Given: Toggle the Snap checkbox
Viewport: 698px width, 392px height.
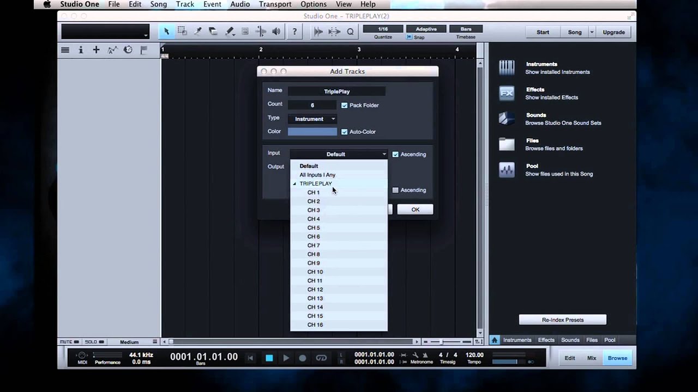Looking at the screenshot, I should pos(410,37).
